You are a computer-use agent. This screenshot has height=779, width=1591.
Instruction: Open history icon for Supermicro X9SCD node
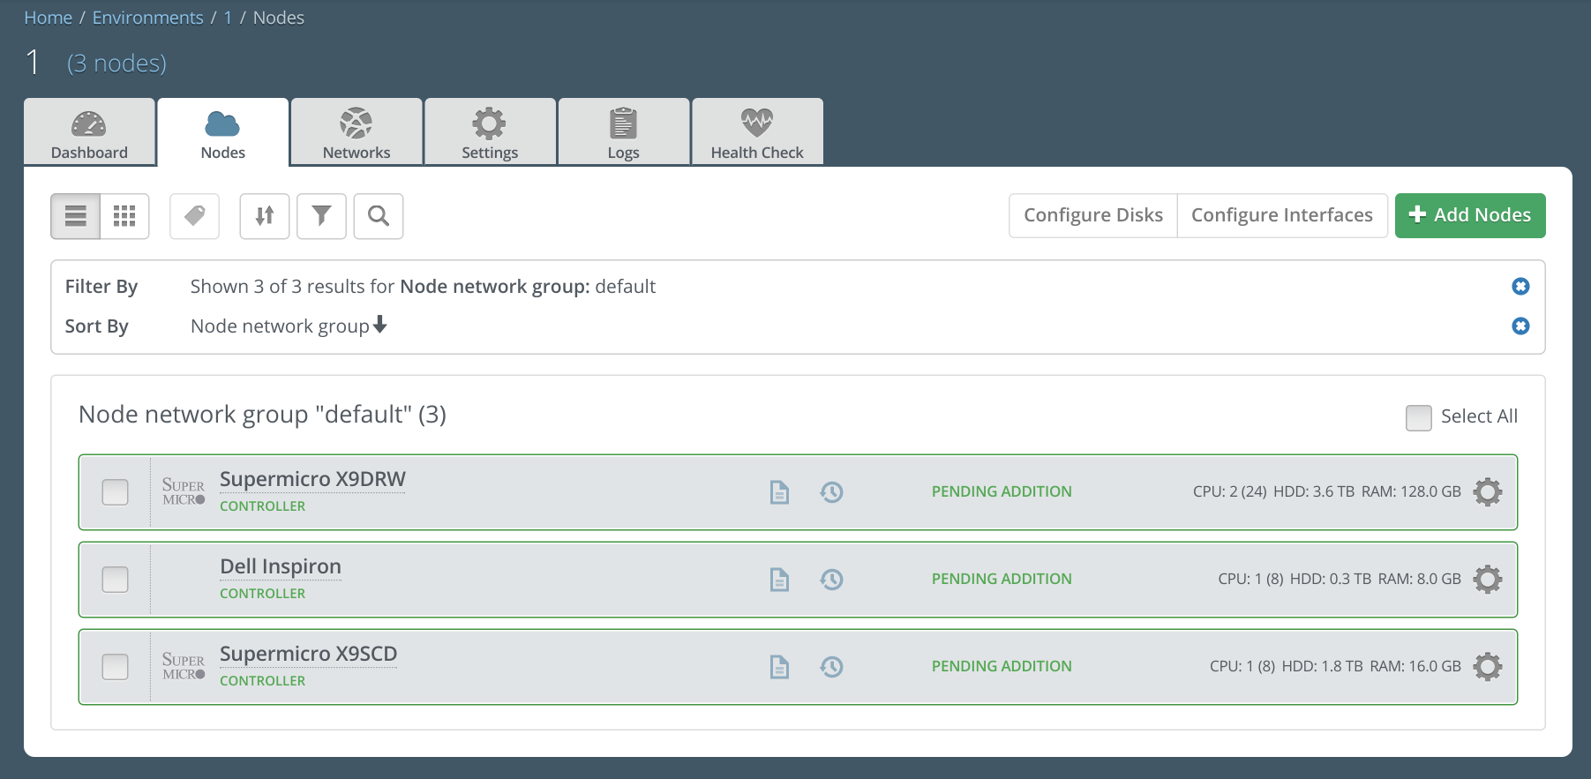tap(831, 667)
